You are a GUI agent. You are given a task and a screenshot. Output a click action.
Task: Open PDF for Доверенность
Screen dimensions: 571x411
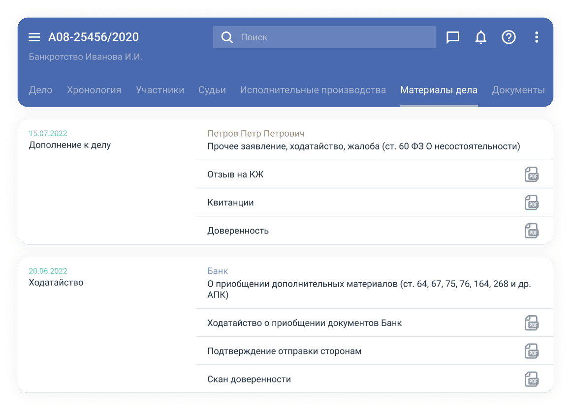tap(532, 231)
